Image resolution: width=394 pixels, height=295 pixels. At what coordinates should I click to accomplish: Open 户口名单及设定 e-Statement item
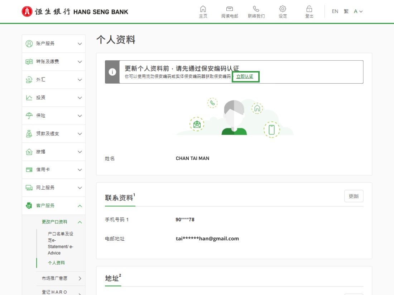(60, 243)
